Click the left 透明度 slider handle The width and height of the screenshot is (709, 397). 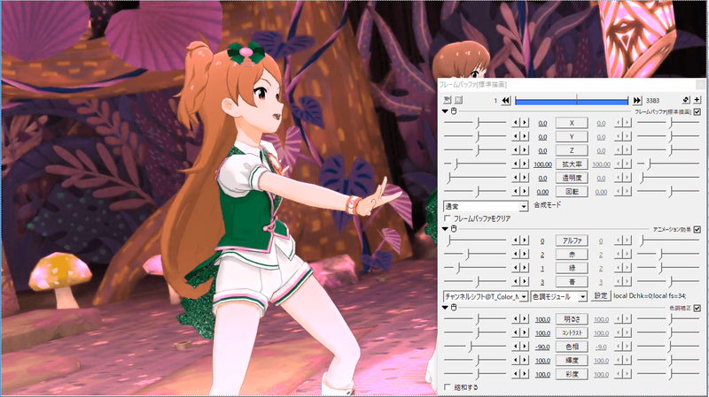[449, 178]
